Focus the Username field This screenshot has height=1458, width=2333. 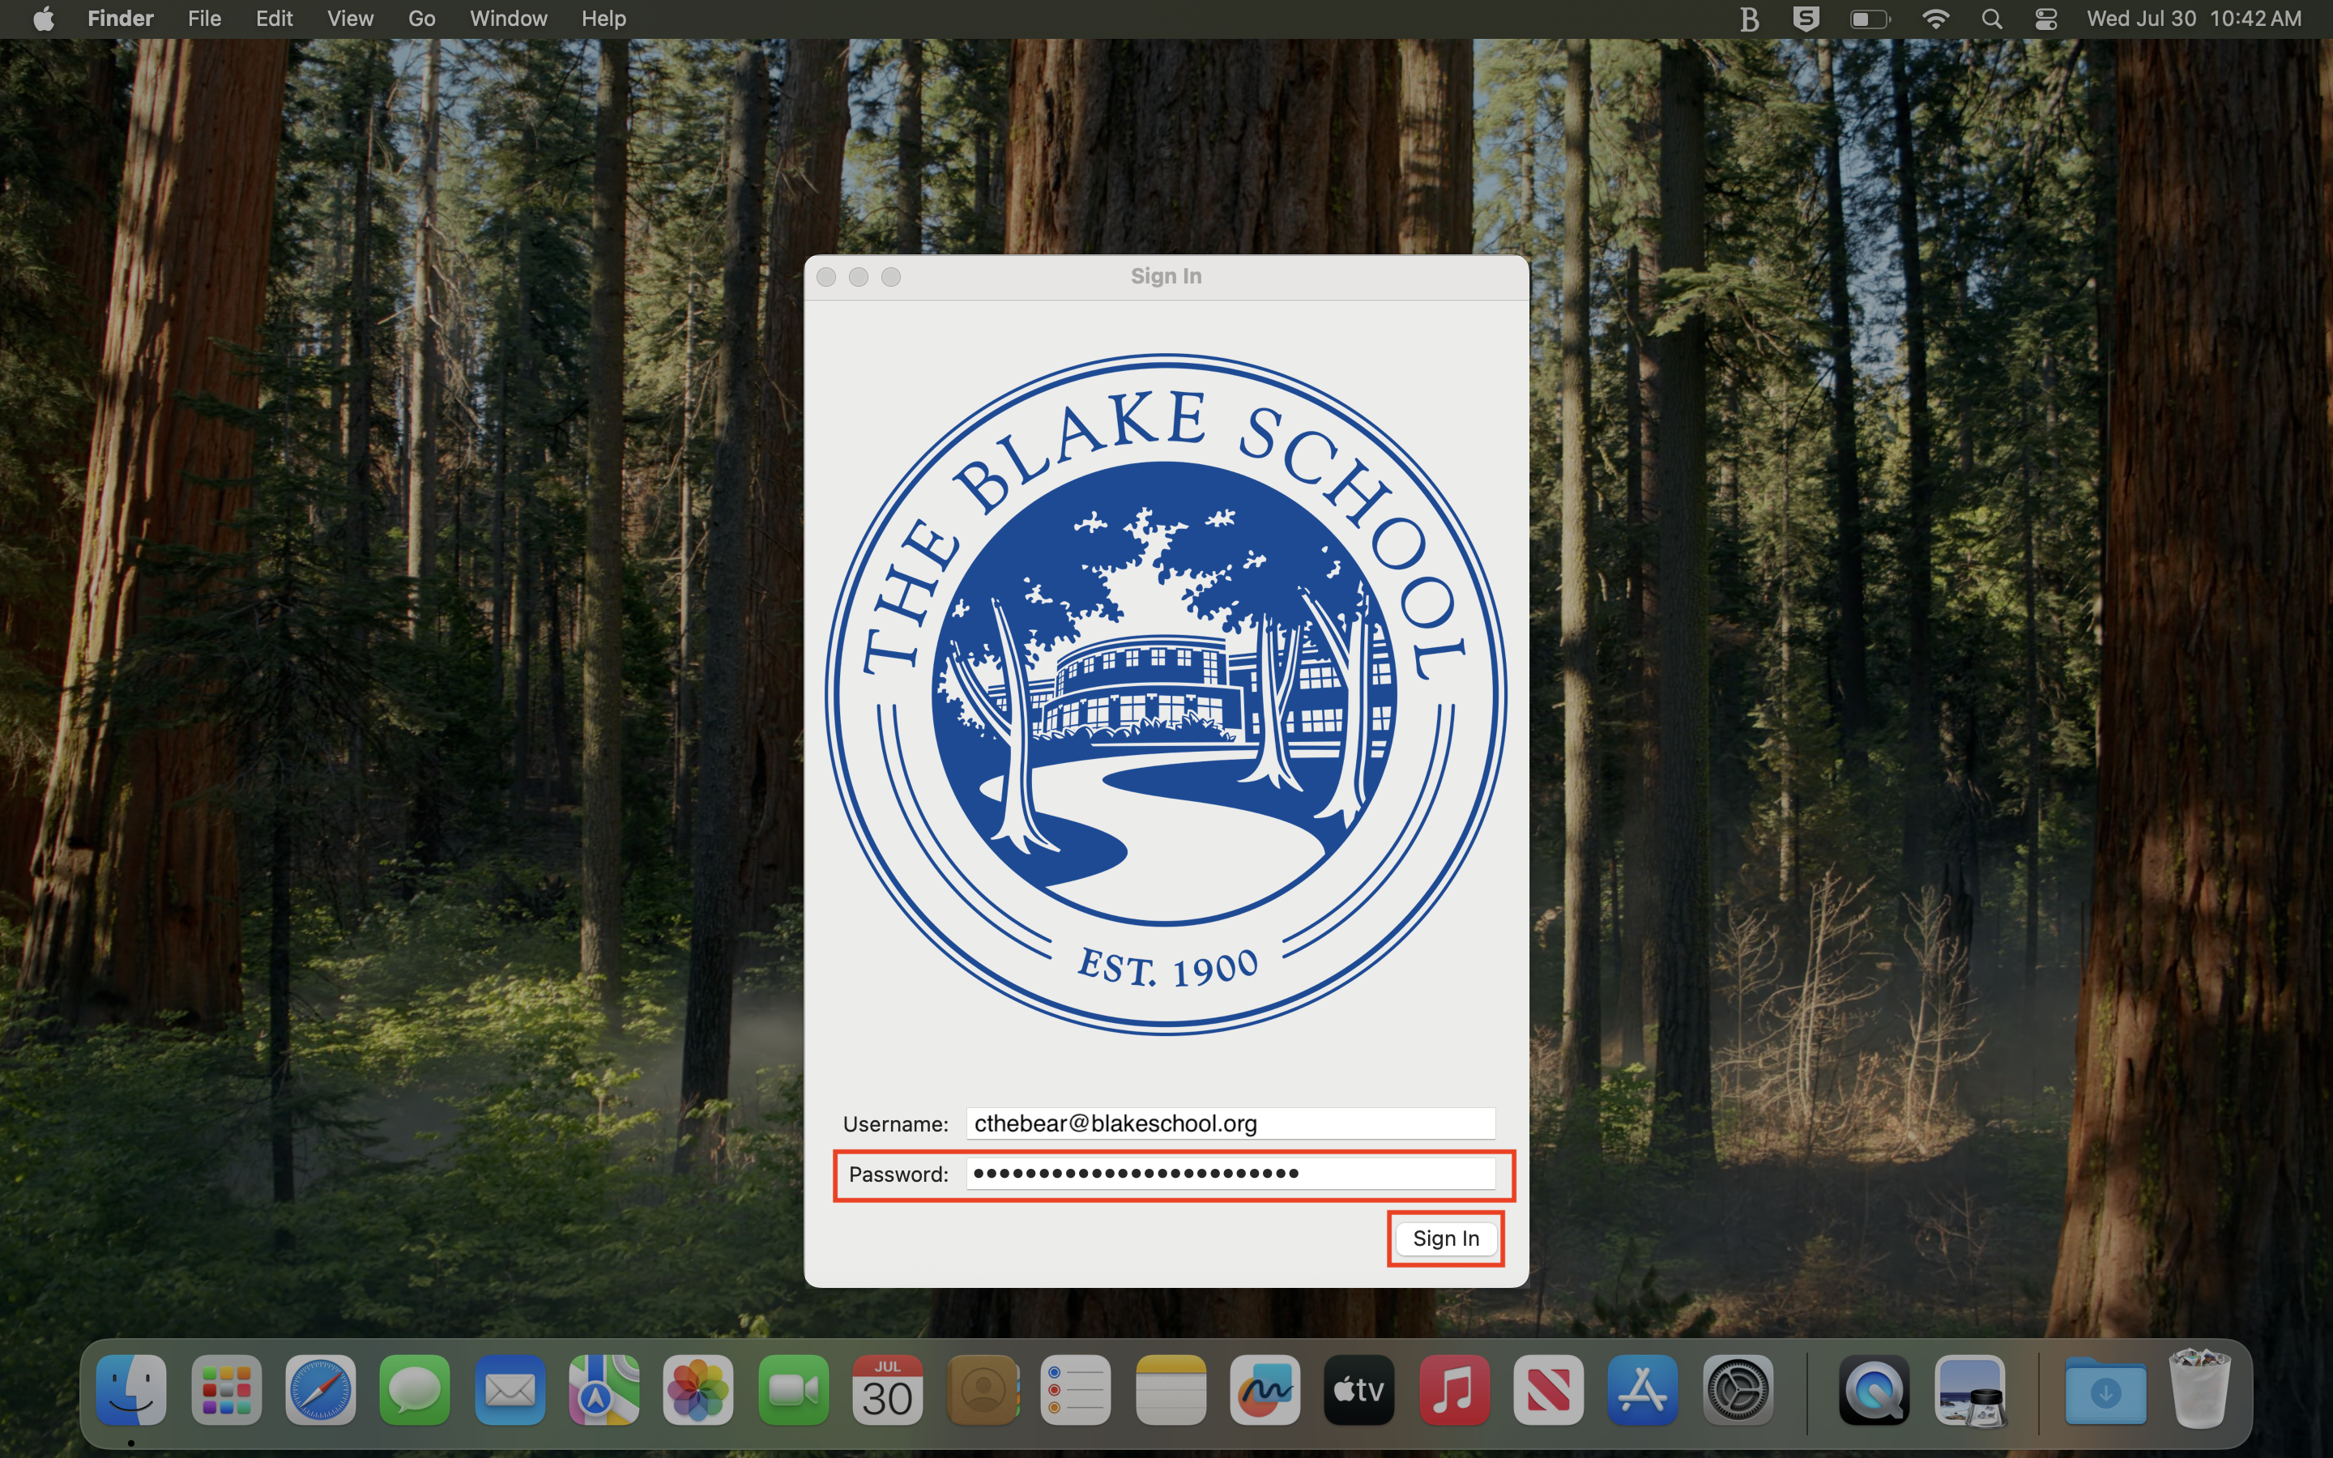(1230, 1123)
